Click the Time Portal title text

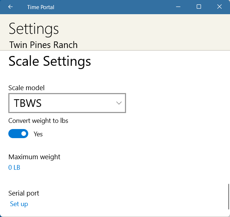point(41,7)
